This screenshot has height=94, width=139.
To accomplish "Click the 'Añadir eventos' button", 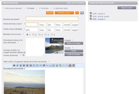I will tap(127, 8).
